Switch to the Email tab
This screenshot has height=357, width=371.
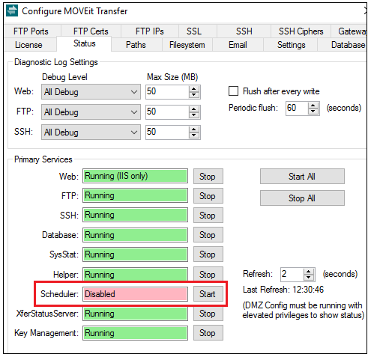point(238,45)
